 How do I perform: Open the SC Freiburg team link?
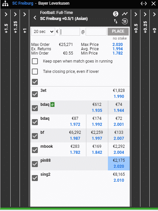click(23, 3)
